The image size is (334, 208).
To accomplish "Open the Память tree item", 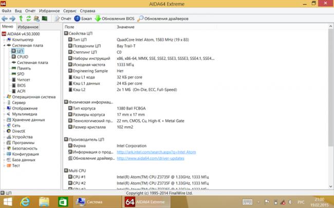I will pyautogui.click(x=21, y=68).
